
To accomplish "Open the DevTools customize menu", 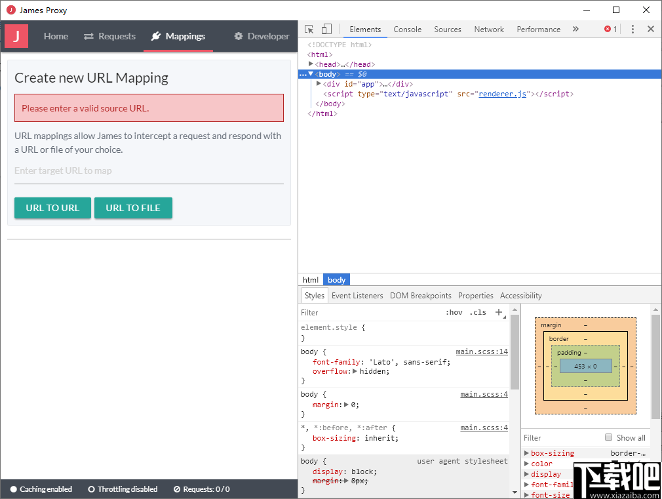I will click(632, 29).
